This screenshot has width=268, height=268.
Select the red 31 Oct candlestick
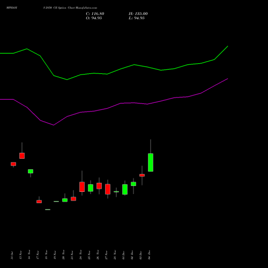[13, 164]
